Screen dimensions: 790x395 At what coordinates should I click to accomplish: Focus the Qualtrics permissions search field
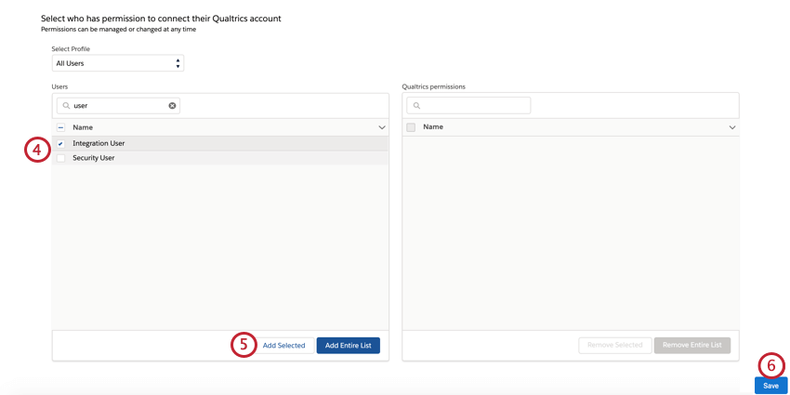coord(474,106)
